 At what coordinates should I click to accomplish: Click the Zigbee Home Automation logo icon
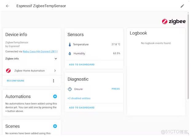coord(8,71)
